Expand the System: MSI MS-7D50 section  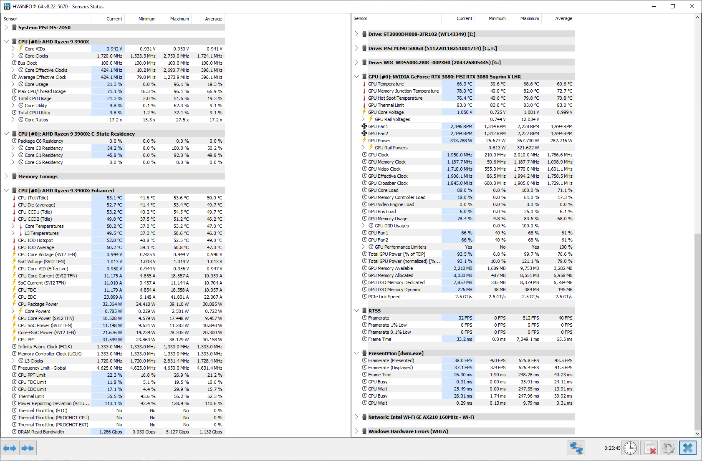[6, 28]
